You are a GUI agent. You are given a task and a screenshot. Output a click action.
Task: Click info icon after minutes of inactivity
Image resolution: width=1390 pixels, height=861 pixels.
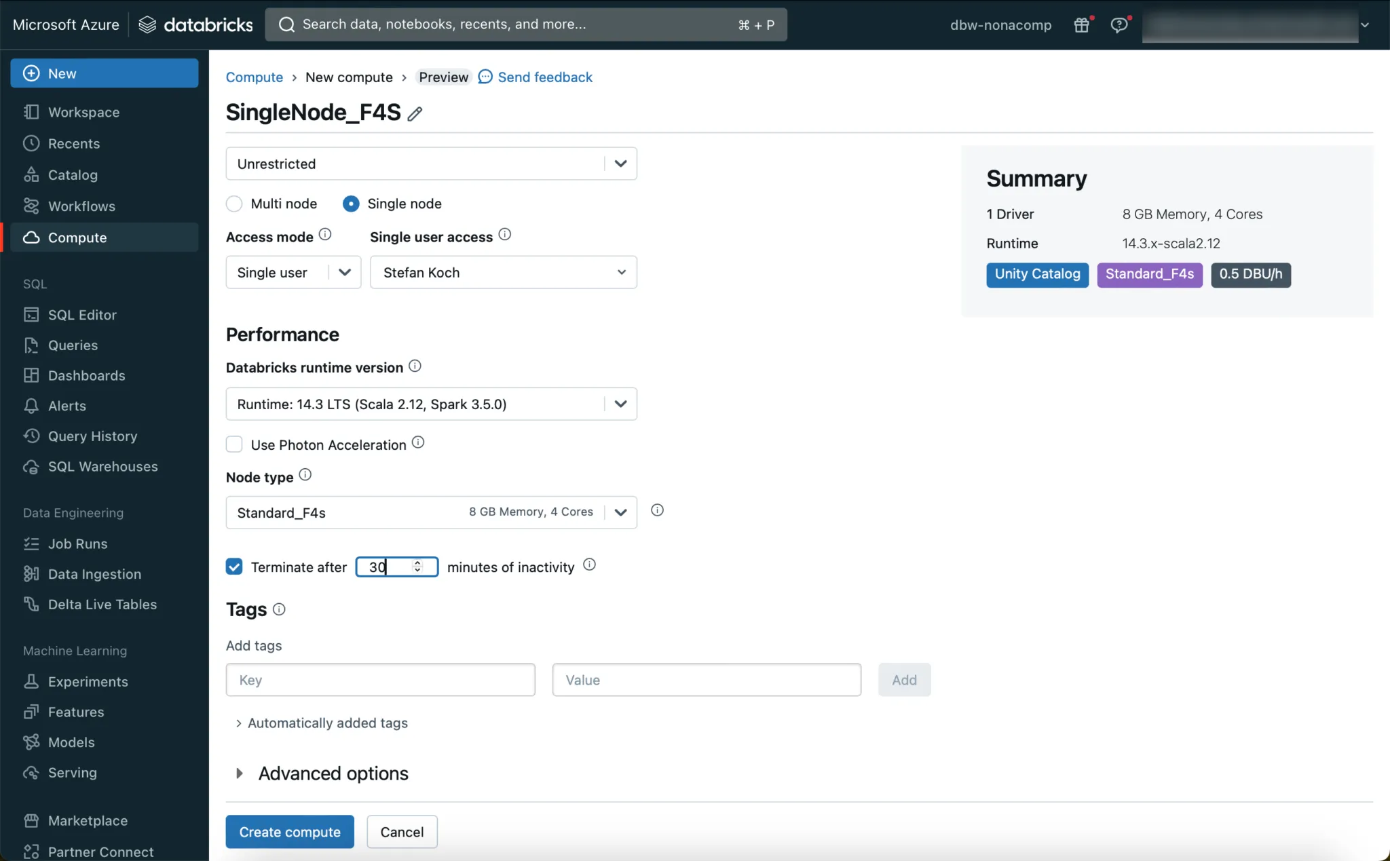click(589, 565)
